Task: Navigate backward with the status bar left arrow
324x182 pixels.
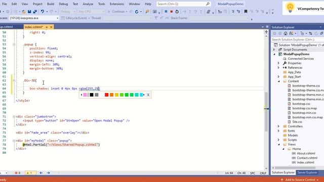Action: (41, 173)
